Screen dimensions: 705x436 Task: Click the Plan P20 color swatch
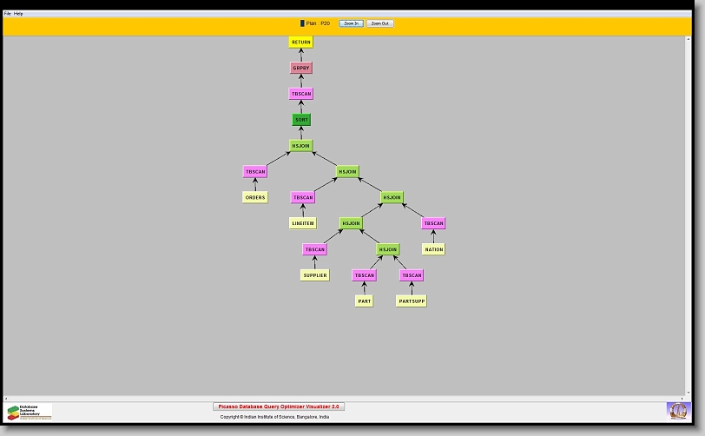302,23
